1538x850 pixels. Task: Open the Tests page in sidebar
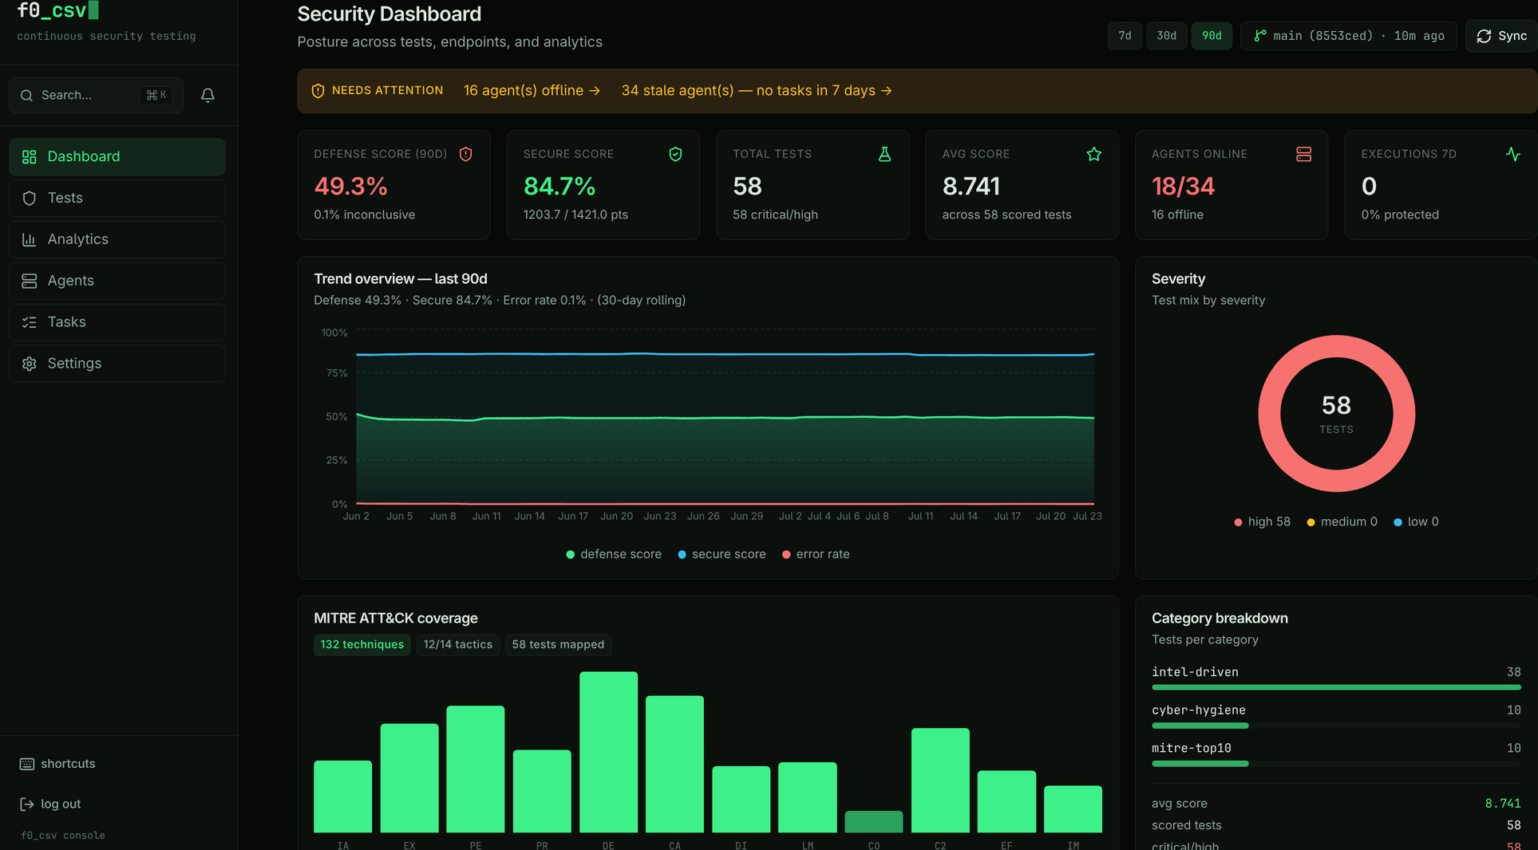click(x=117, y=199)
